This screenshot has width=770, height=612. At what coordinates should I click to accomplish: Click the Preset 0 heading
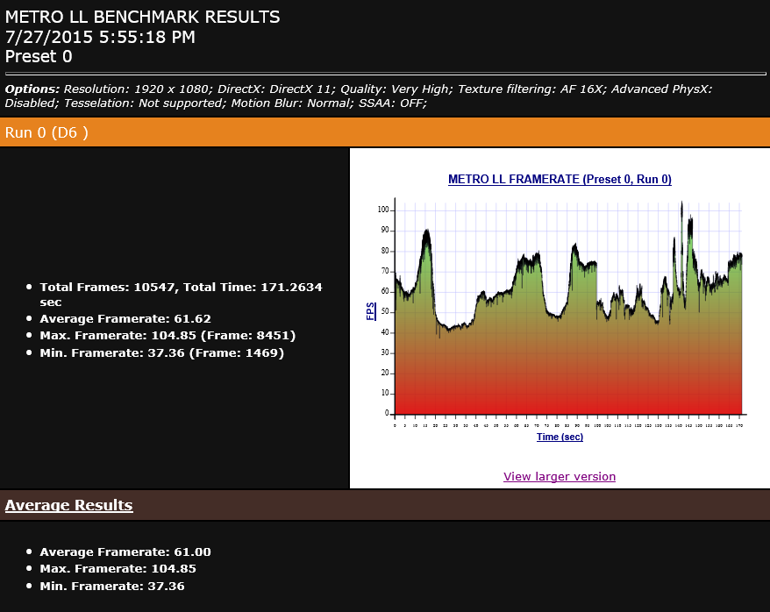point(39,56)
